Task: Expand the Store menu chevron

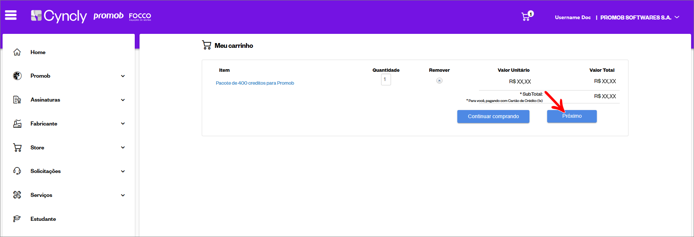Action: tap(123, 148)
